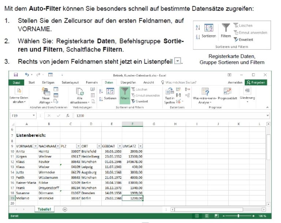
Task: Open the Was-wäre-wenn-Analyse tool
Action: point(205,95)
